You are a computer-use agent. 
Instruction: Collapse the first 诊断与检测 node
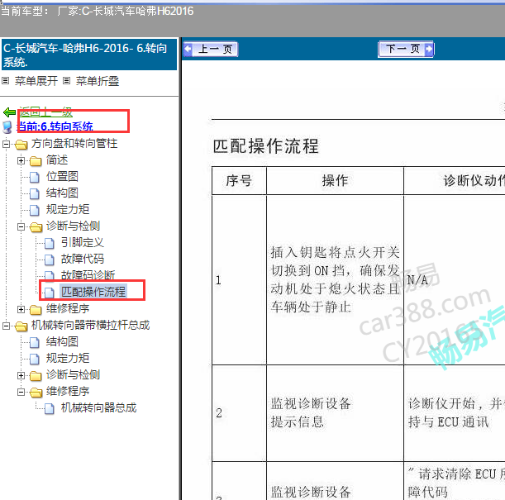[x=21, y=226]
